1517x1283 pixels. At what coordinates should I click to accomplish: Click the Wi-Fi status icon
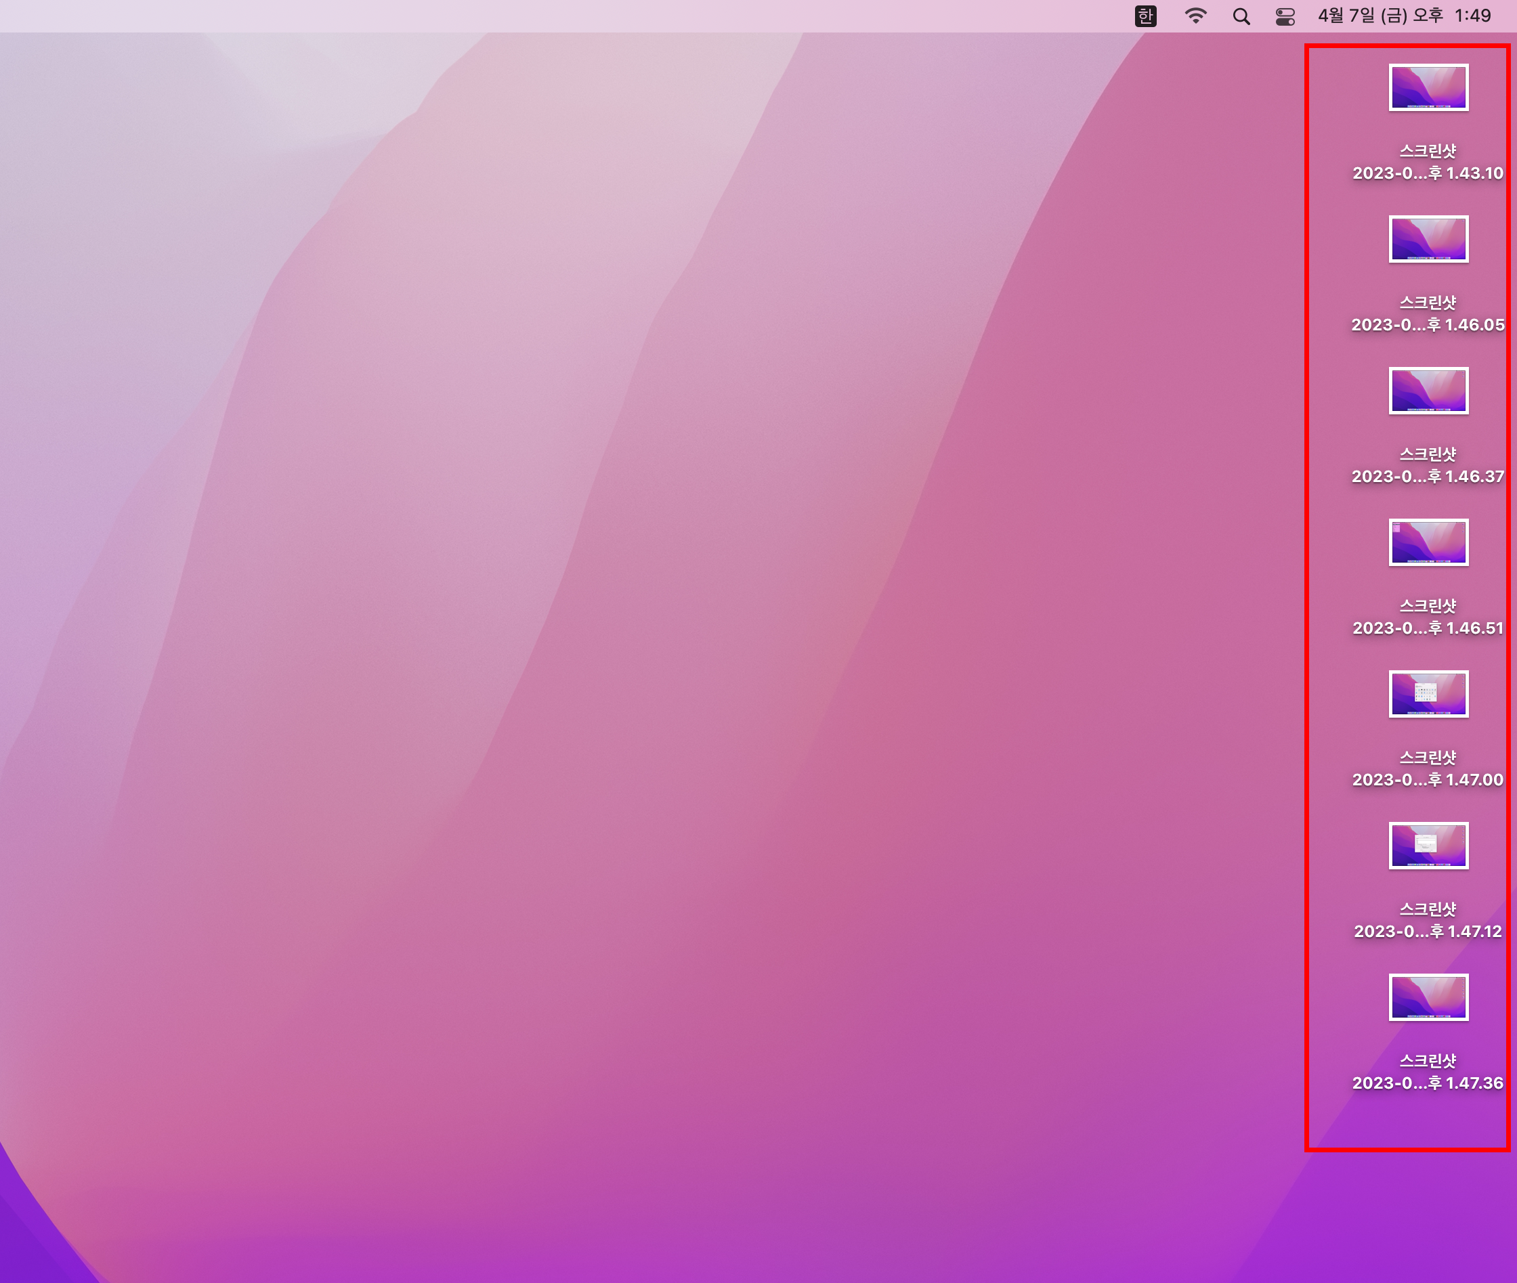(1195, 16)
